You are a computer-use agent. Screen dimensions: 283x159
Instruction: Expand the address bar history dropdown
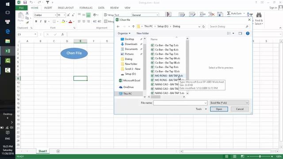tap(199, 26)
